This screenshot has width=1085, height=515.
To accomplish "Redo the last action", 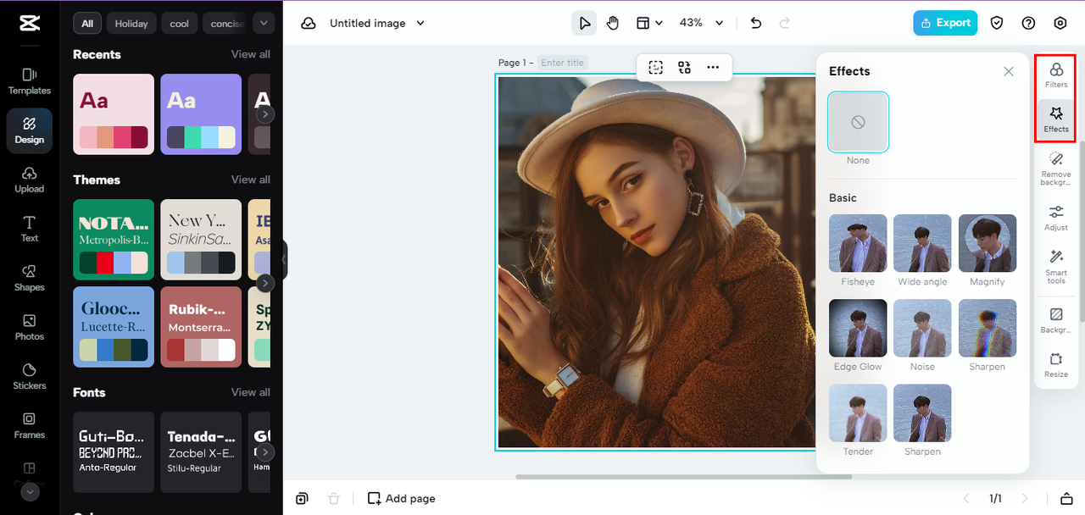I will coord(785,23).
